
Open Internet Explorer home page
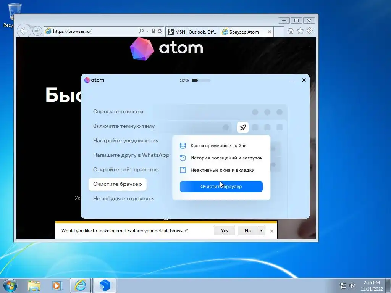coord(291,31)
